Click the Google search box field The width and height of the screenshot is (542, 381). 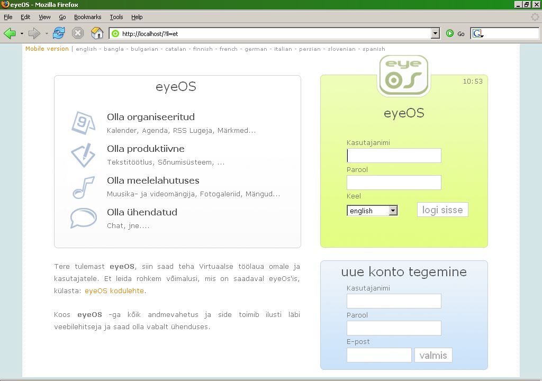(x=512, y=33)
